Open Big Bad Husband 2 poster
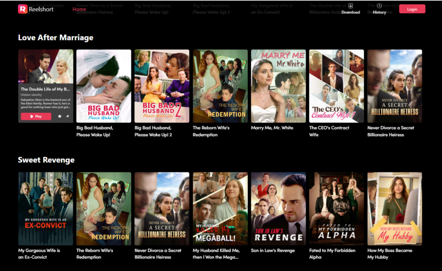Screen dimensions: 442x271 (x=162, y=86)
